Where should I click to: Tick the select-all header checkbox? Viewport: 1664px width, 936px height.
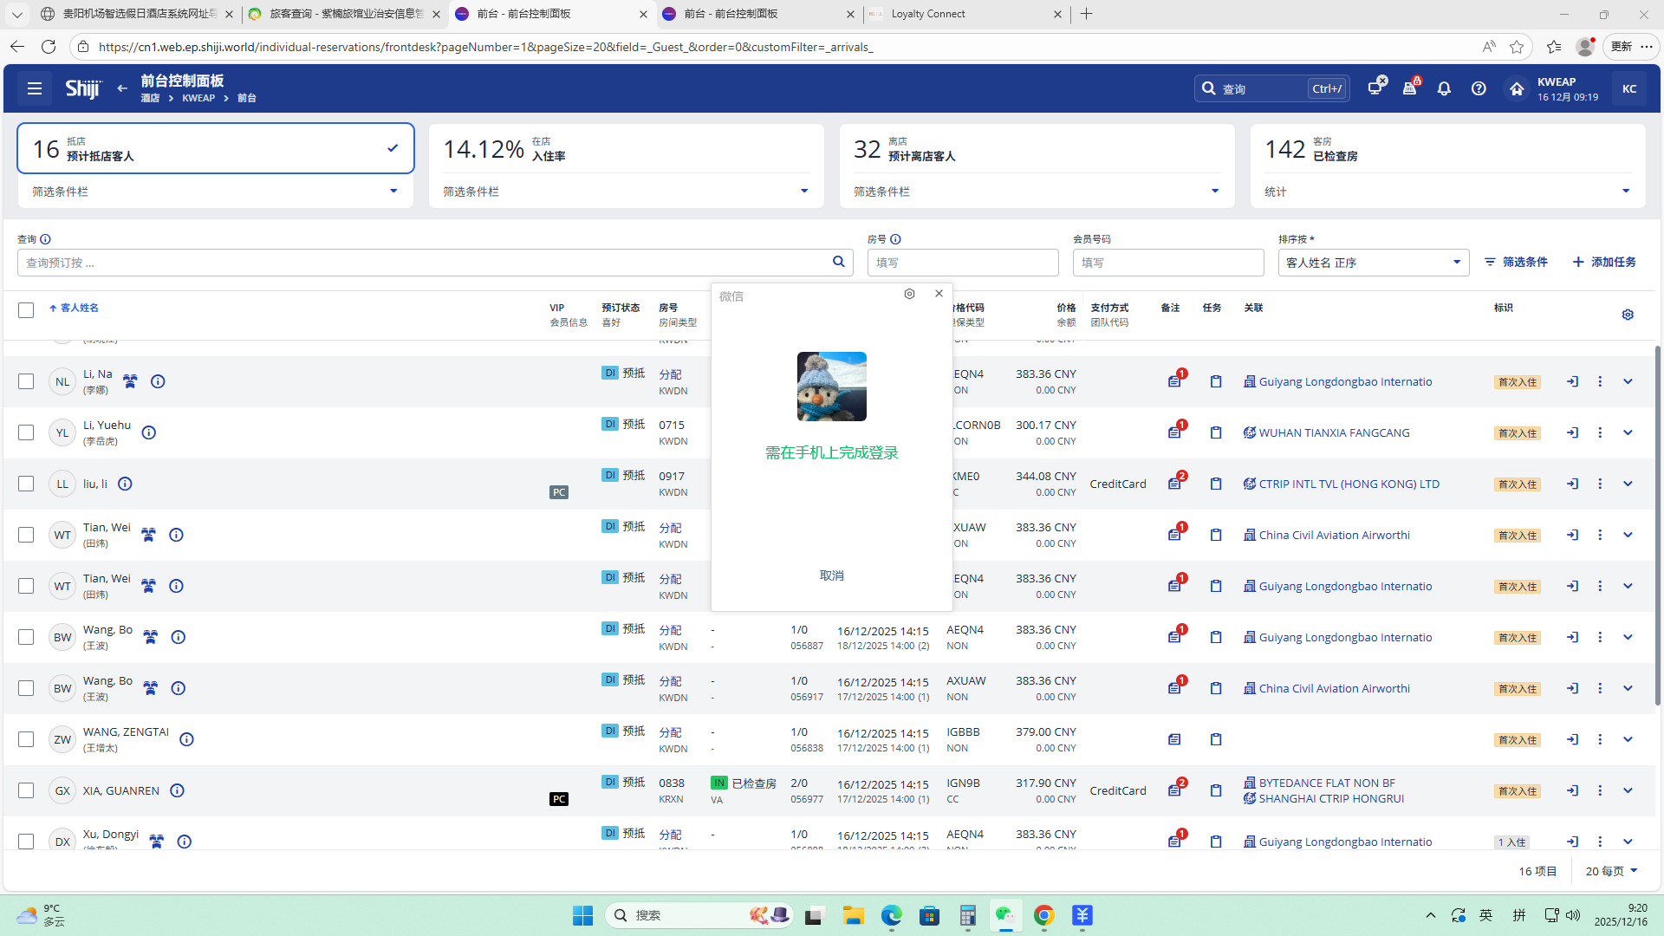click(x=26, y=310)
